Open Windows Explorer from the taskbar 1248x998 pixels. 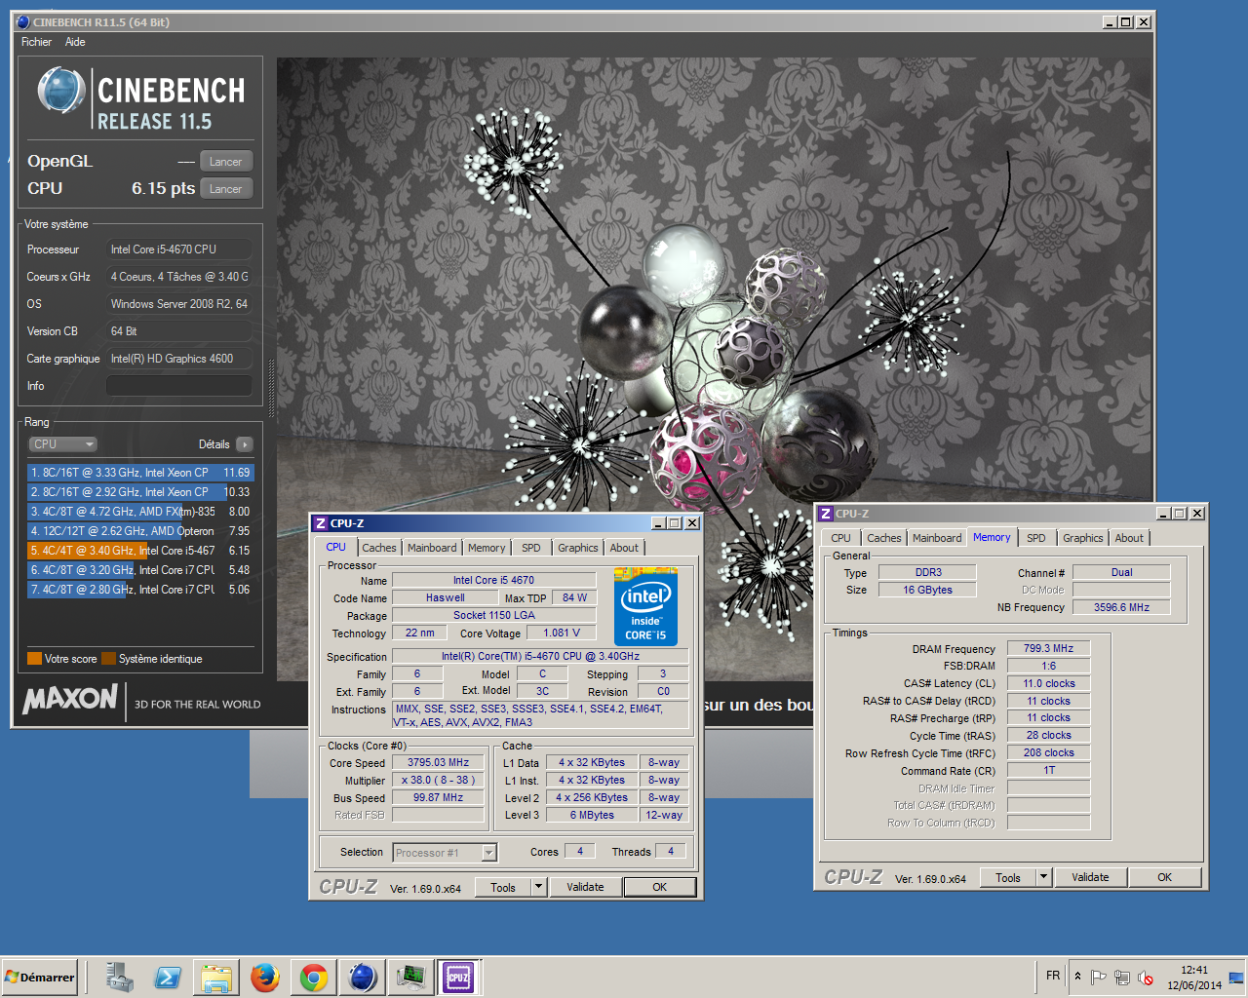pyautogui.click(x=216, y=977)
